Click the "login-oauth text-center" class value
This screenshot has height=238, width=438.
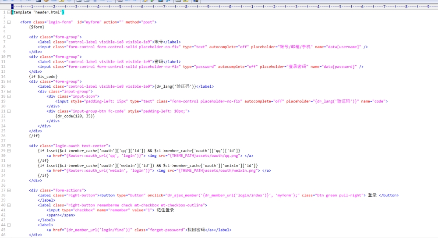[81, 146]
